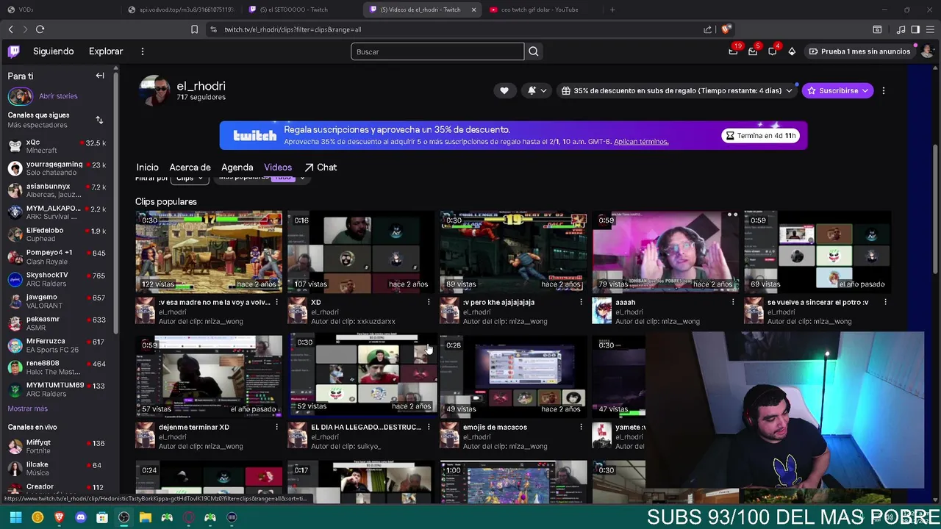Screen dimensions: 941x529
Task: Open el_rhodri channel name link
Action: 201,86
